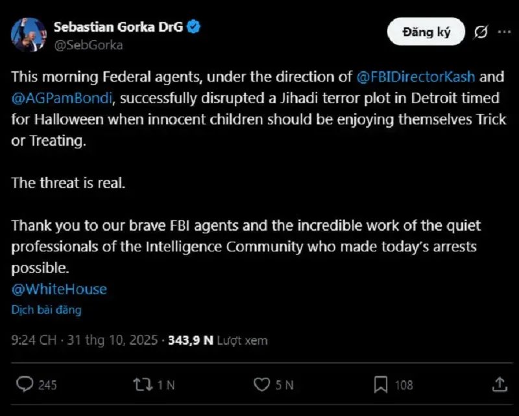Follow the @WhiteHouse mention link
This screenshot has width=519, height=416.
click(x=59, y=289)
